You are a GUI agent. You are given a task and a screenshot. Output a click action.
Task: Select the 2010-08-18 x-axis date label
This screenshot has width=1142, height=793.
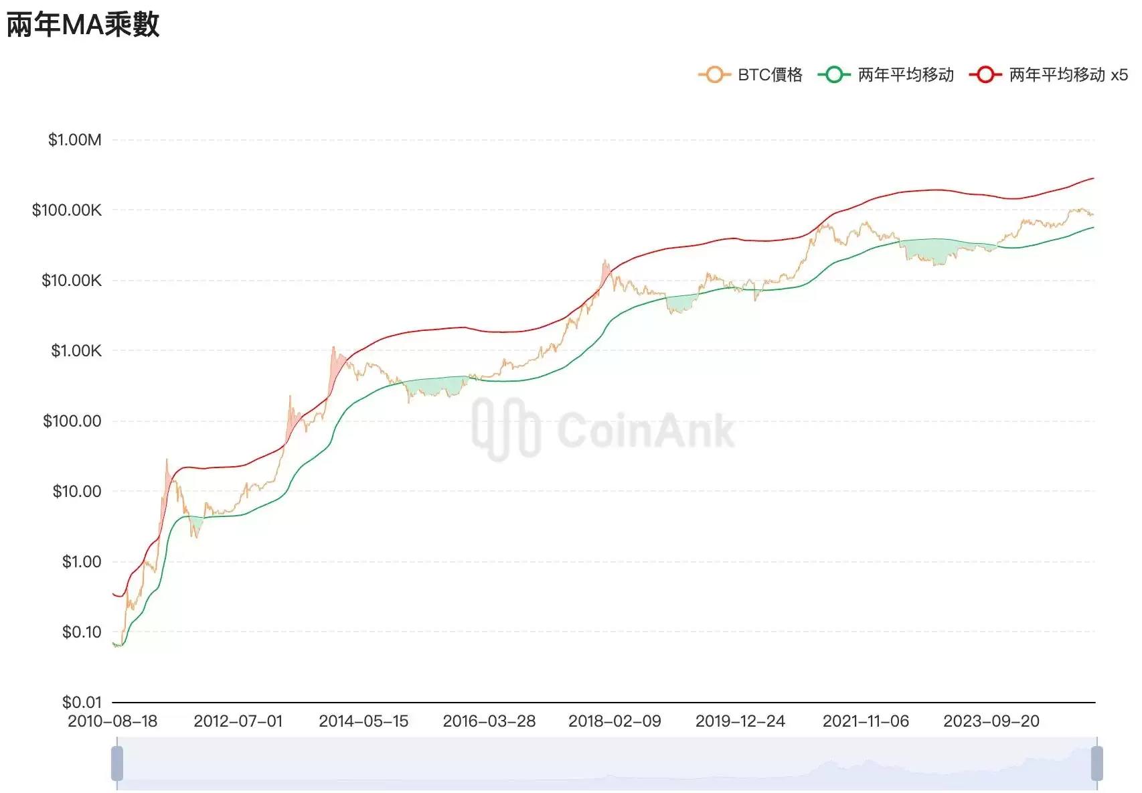coord(112,721)
